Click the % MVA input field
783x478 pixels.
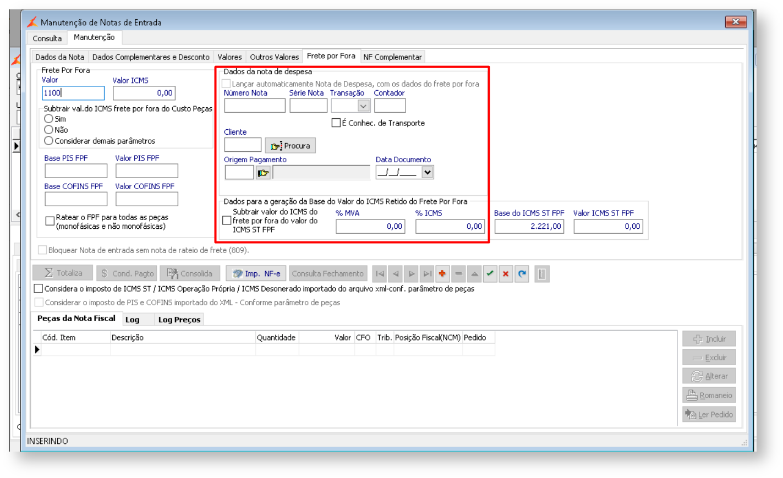click(370, 226)
